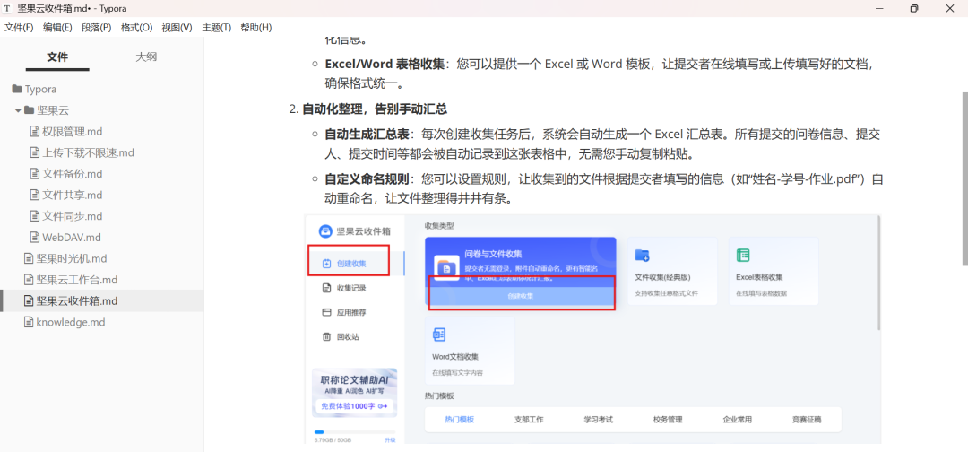Select the 学习考试 template tab
Image resolution: width=968 pixels, height=452 pixels.
click(x=598, y=420)
